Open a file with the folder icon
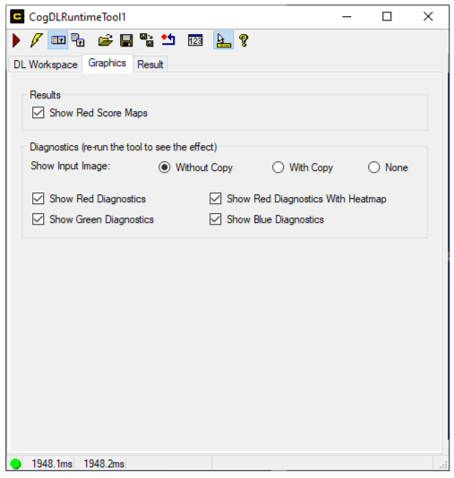The height and width of the screenshot is (478, 454). [106, 40]
